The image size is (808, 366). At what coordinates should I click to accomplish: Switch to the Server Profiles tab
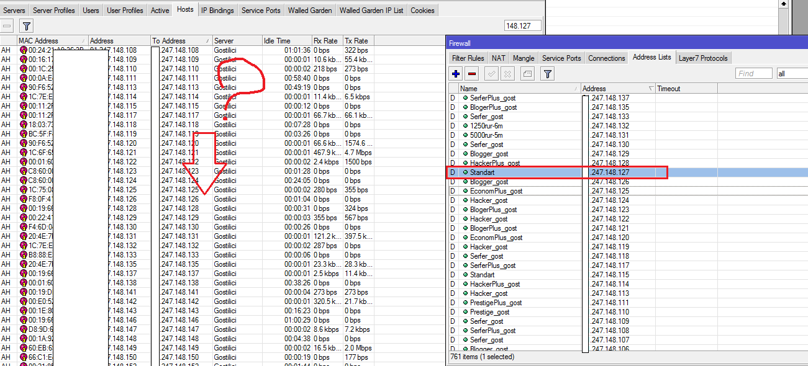[x=54, y=11]
